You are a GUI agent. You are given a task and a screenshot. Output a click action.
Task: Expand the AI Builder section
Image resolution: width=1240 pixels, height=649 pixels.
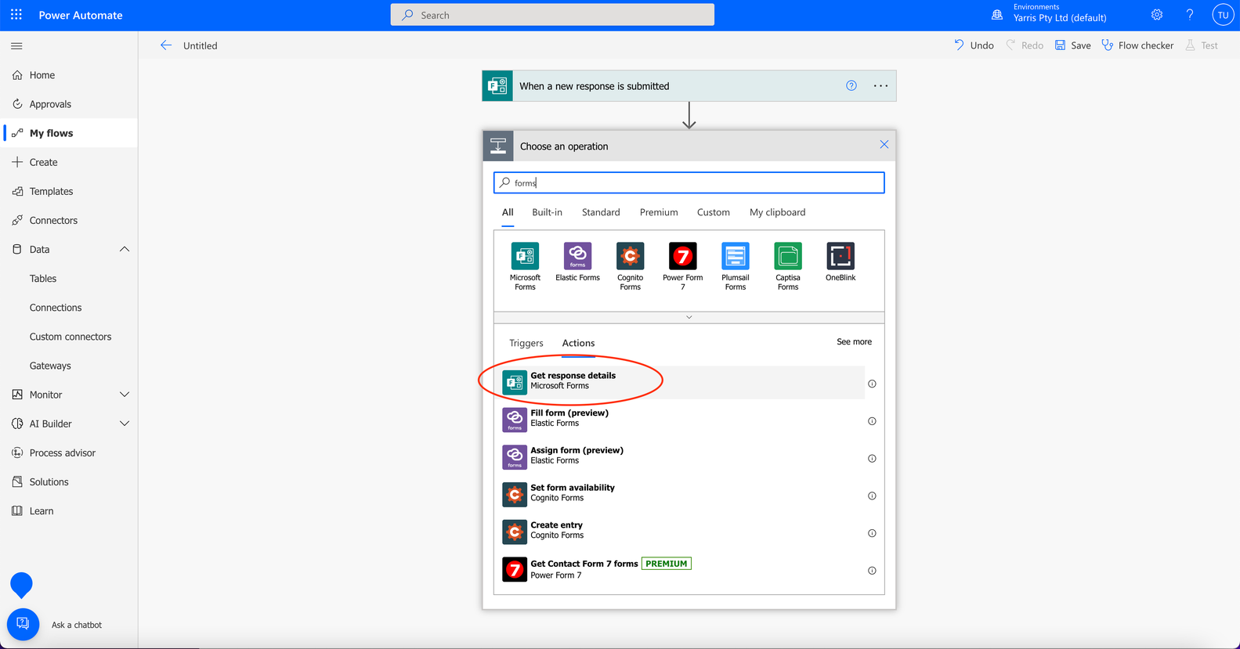tap(125, 424)
